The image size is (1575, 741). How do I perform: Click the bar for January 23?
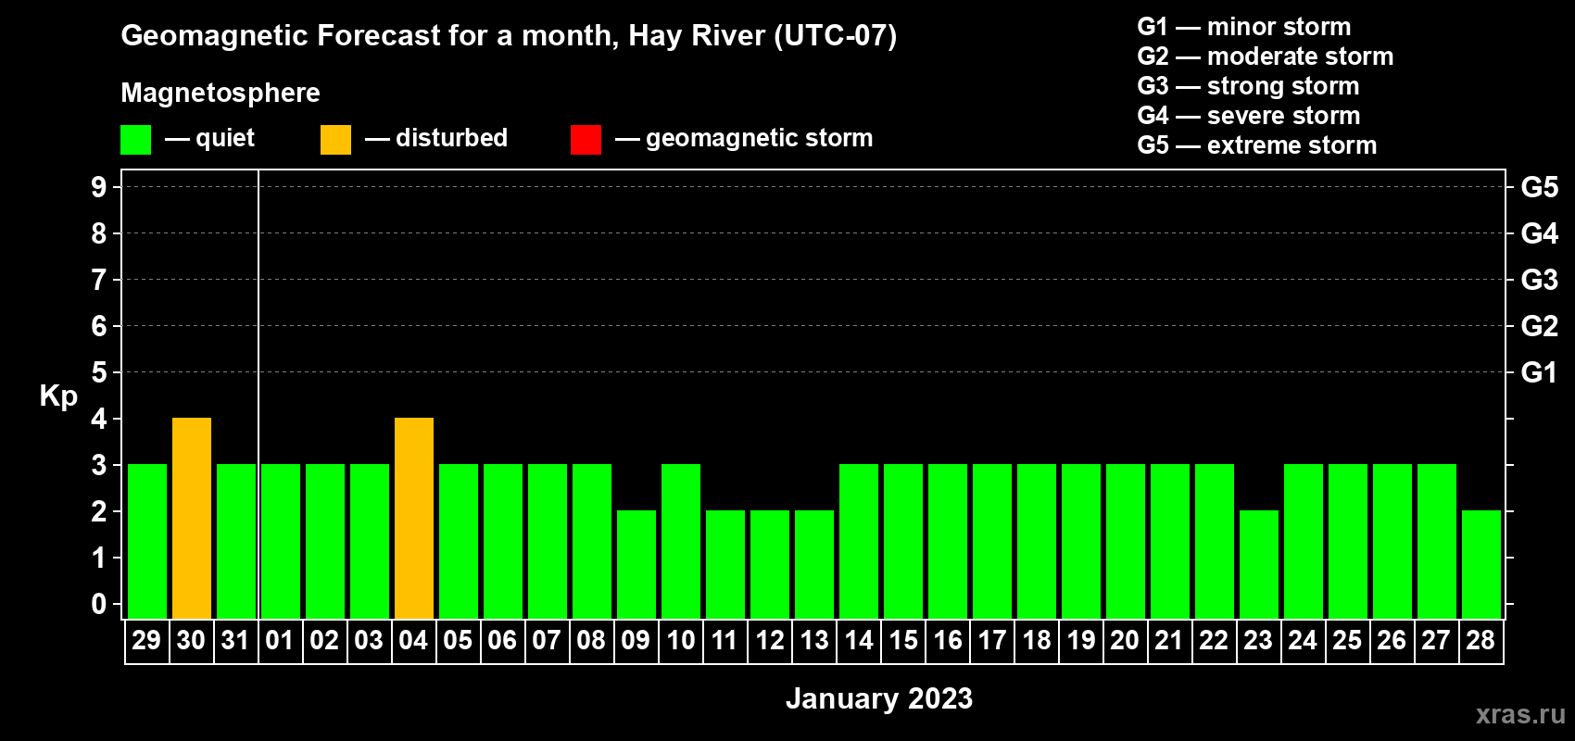point(1259,564)
